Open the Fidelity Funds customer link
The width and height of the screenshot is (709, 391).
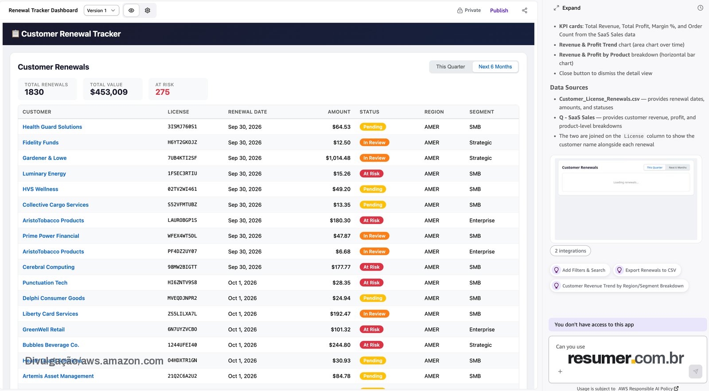point(40,143)
